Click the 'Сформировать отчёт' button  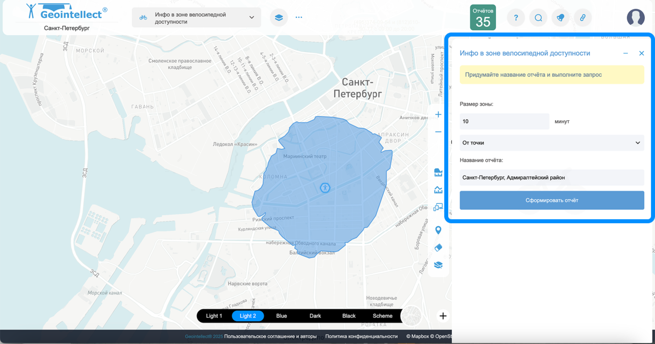[x=552, y=200]
